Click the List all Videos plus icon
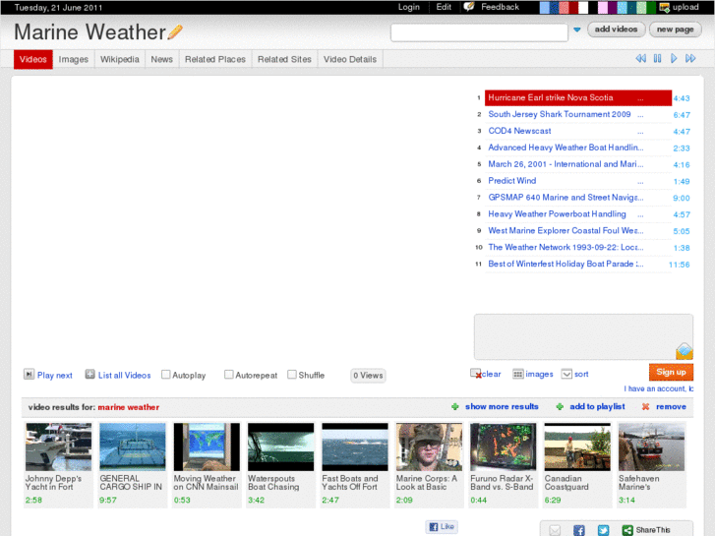The height and width of the screenshot is (536, 715). 89,375
